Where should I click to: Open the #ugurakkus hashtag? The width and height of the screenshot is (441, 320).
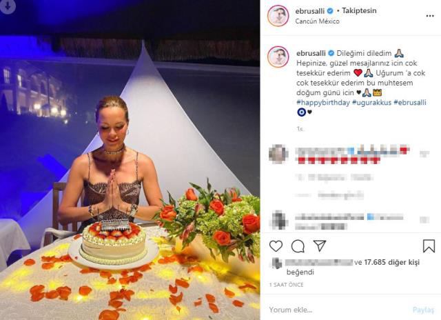click(371, 103)
